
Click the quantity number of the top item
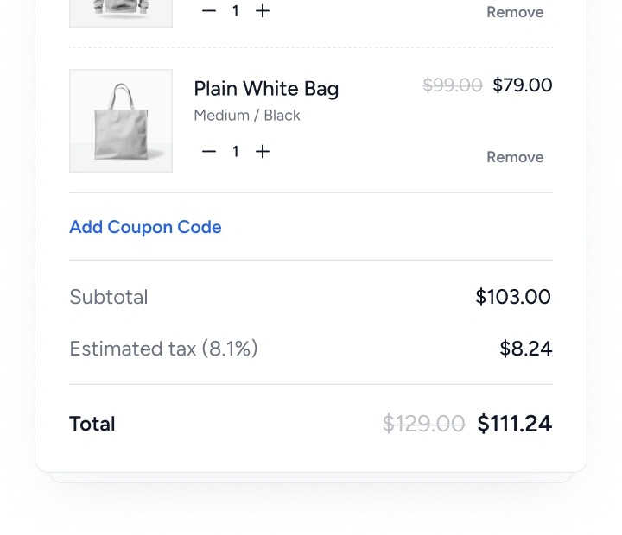pyautogui.click(x=235, y=11)
